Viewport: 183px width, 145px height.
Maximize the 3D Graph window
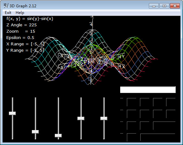pos(164,6)
